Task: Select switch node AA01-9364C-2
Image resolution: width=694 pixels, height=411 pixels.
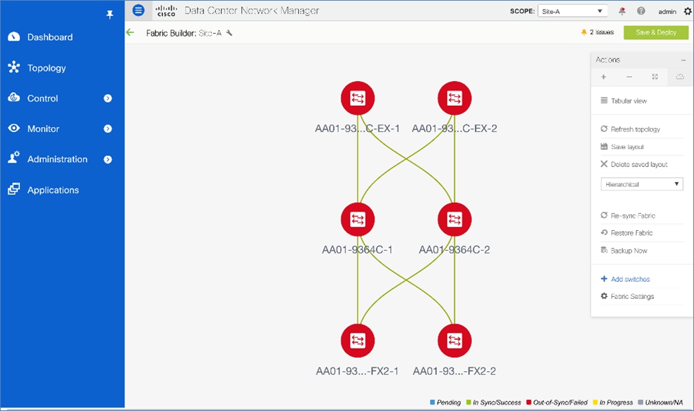Action: [455, 219]
